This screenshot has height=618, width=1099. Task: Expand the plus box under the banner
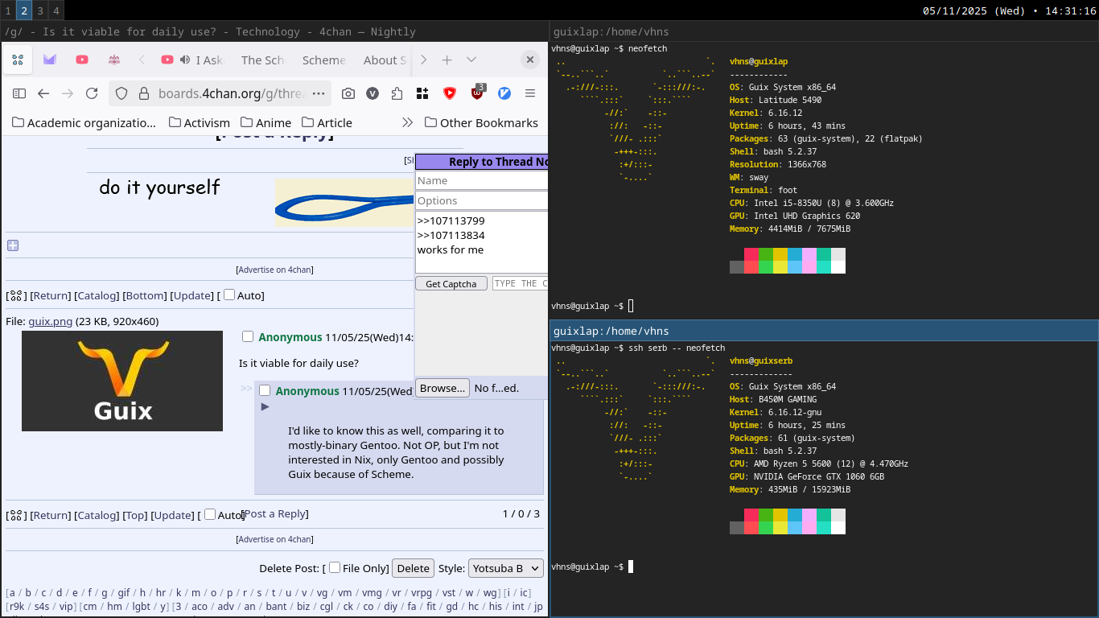tap(13, 245)
